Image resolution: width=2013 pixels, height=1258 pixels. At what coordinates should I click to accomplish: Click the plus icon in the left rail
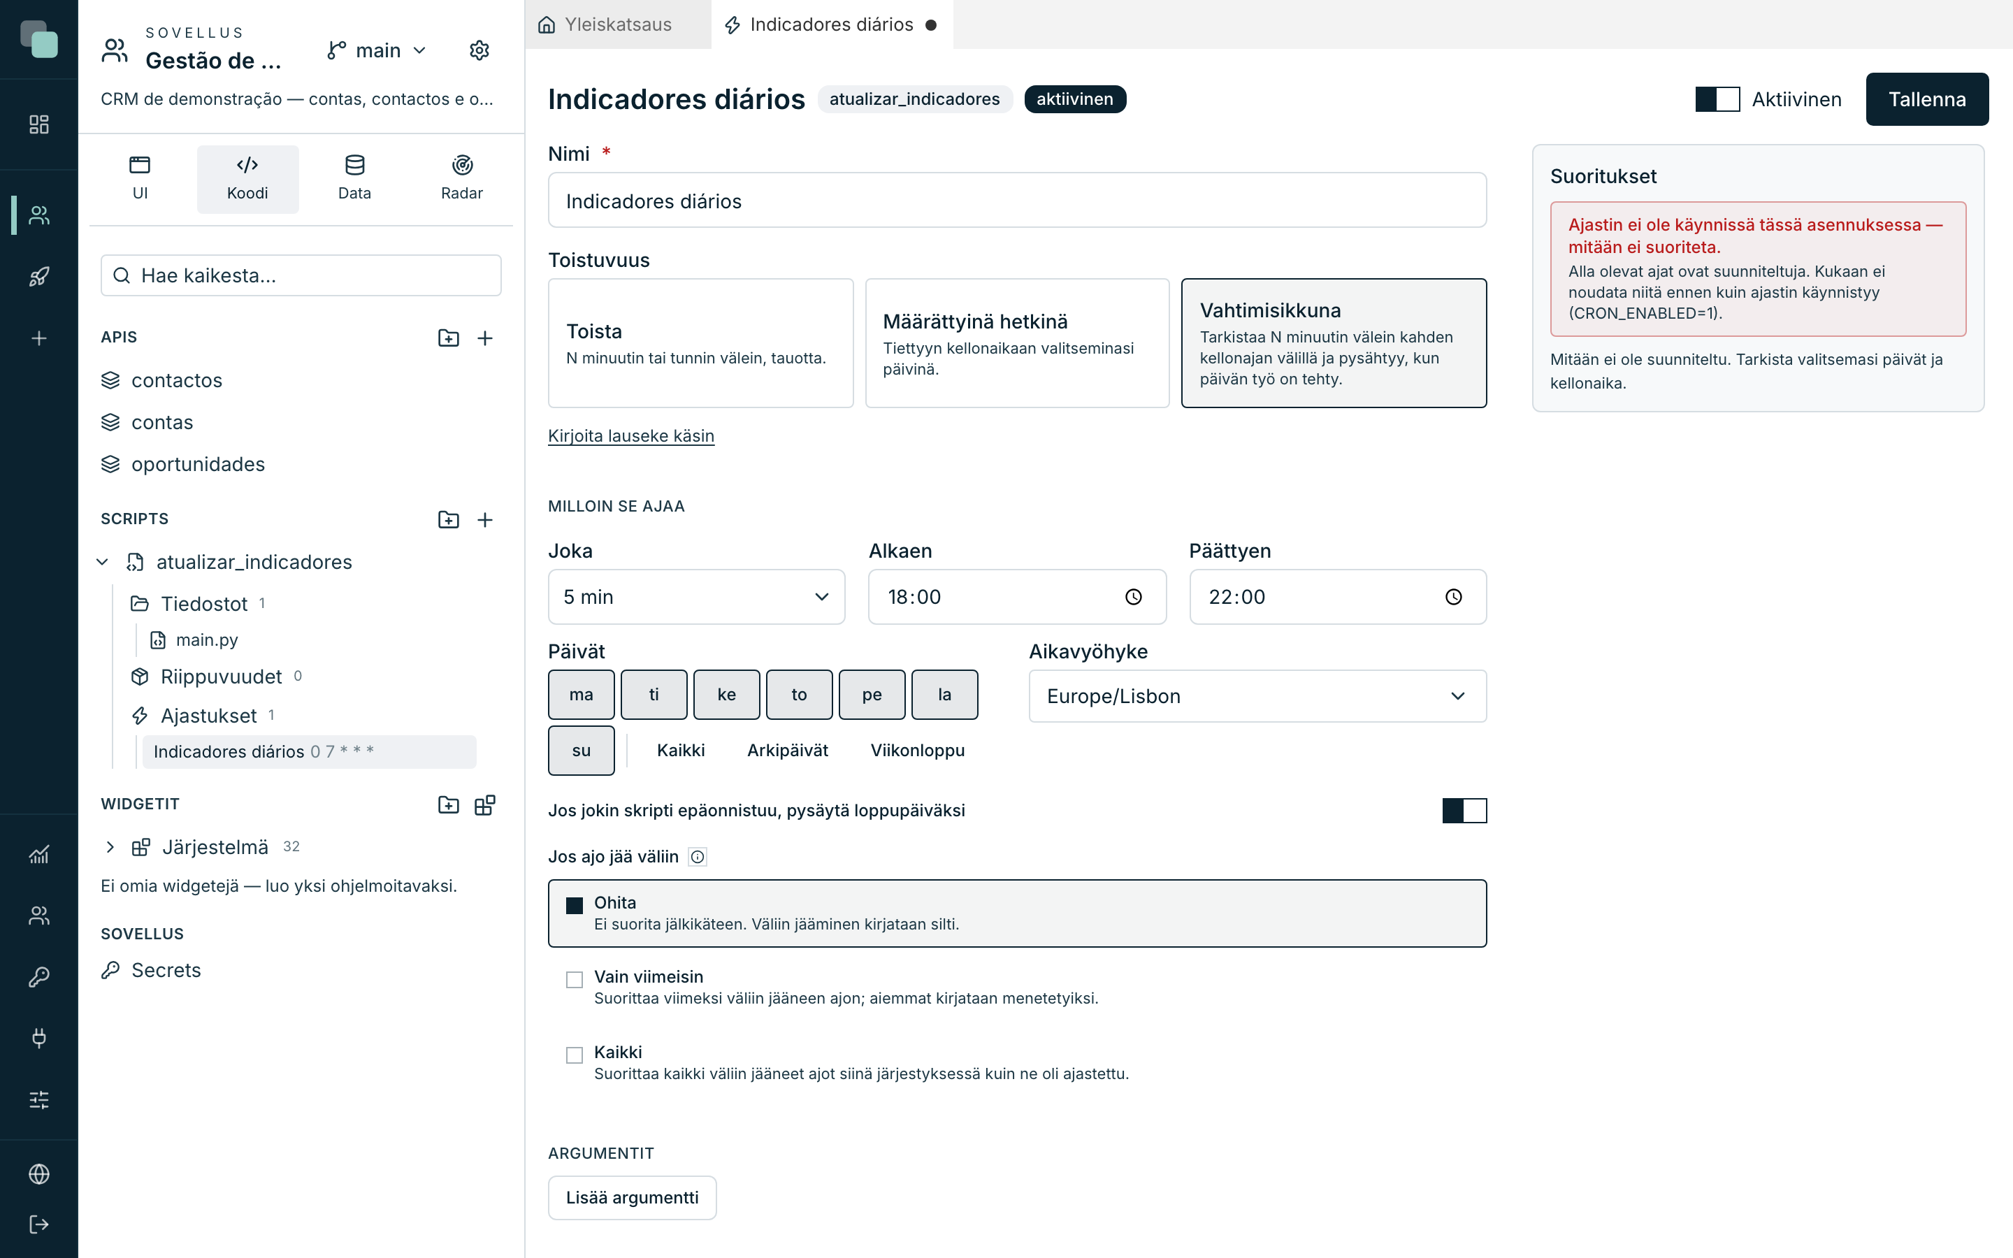click(39, 338)
